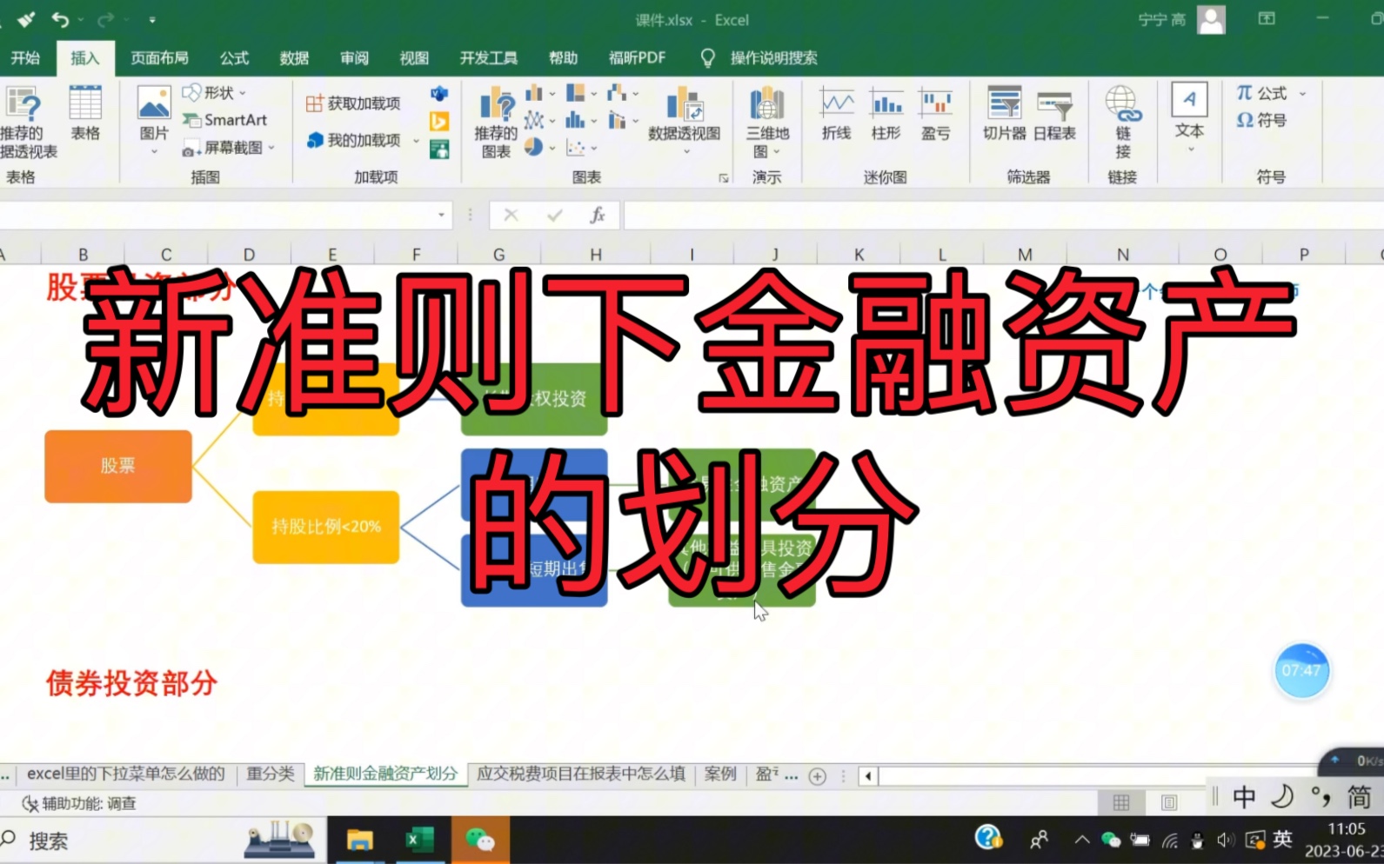Open the 数据透视图 PivotChart menu
Viewport: 1384px width, 864px height.
pyautogui.click(x=685, y=121)
